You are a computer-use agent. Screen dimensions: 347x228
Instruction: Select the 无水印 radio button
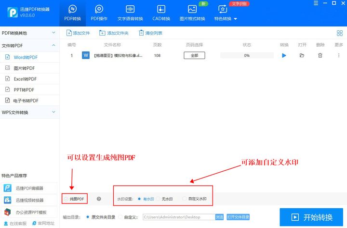coord(158,199)
